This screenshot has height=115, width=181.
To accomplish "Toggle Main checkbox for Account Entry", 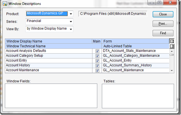I will [x=97, y=61].
